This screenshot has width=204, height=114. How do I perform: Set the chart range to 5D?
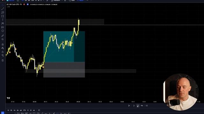pos(11,110)
